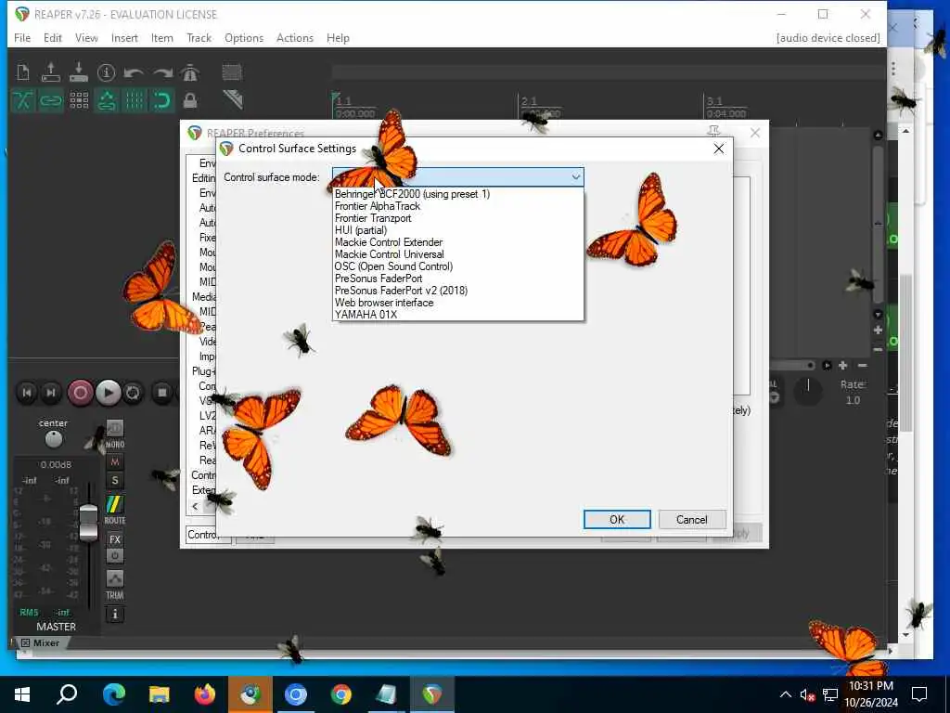Toggle the locking padlock icon

click(x=190, y=100)
